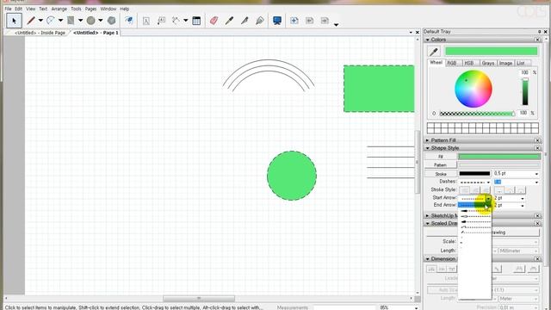Activate the Arc tool
Viewport: 551px width, 310px height.
[51, 21]
